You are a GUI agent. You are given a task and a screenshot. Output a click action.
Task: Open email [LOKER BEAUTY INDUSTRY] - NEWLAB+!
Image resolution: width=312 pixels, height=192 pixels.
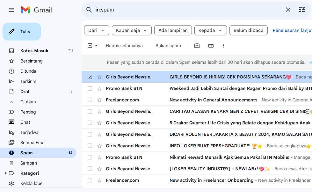pyautogui.click(x=197, y=169)
